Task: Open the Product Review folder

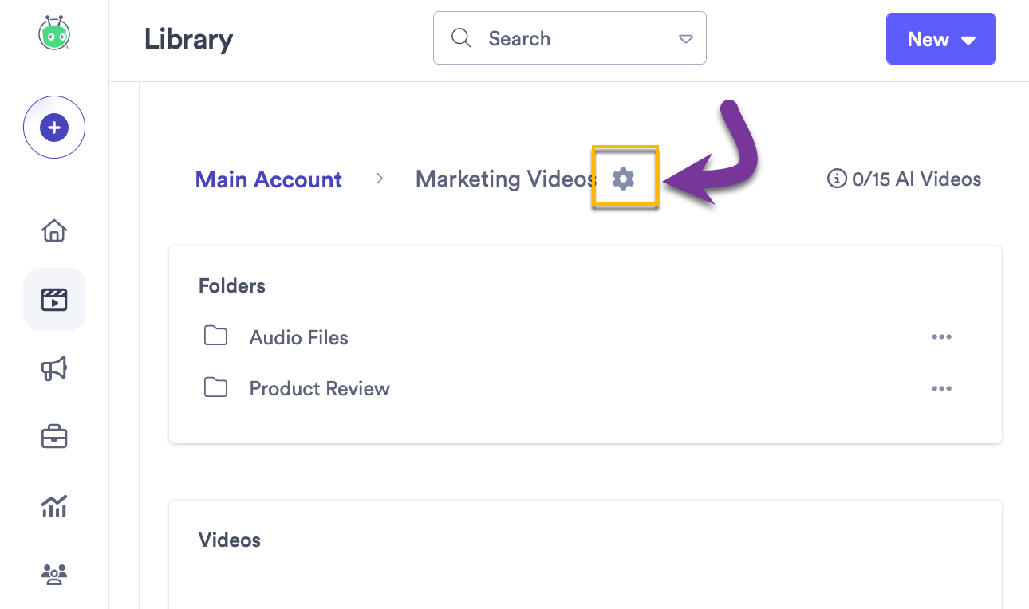Action: (319, 388)
